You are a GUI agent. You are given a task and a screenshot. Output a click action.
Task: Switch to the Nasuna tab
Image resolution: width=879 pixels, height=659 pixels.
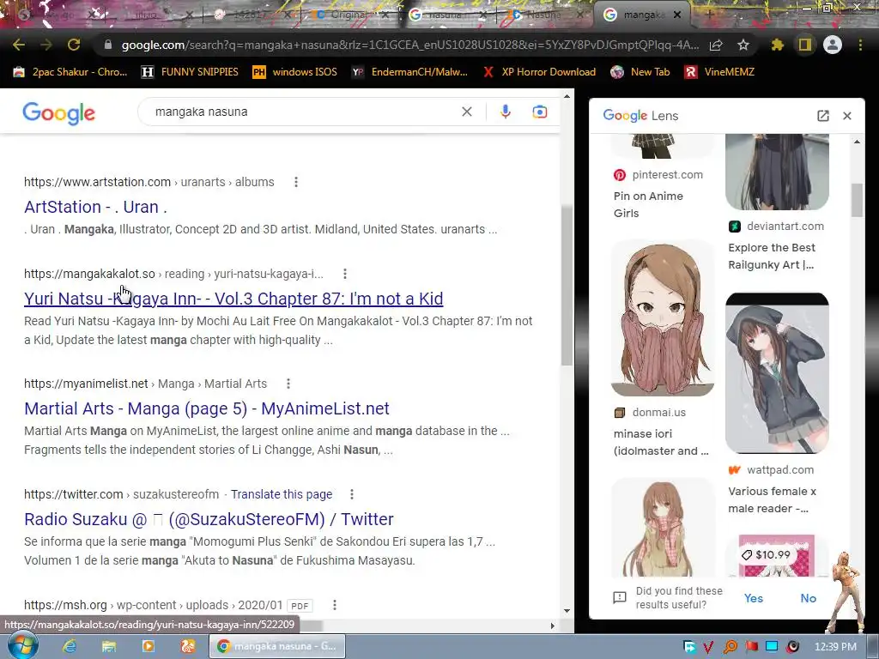(543, 15)
